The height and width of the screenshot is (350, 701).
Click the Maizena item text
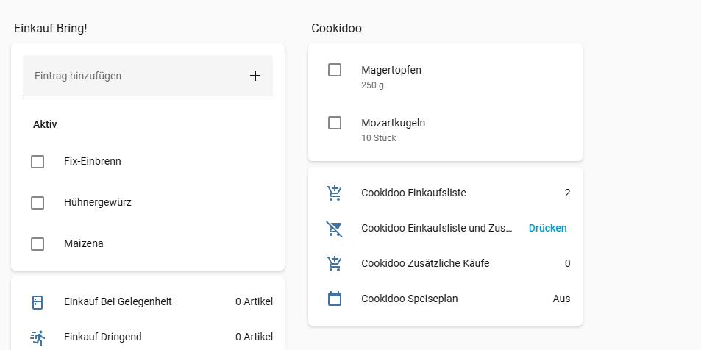pyautogui.click(x=84, y=244)
